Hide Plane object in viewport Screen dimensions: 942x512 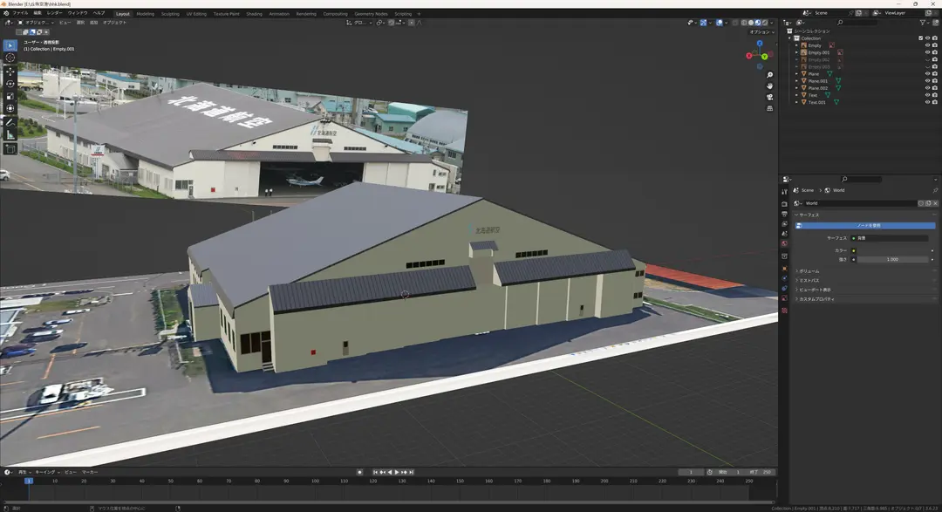click(x=927, y=74)
